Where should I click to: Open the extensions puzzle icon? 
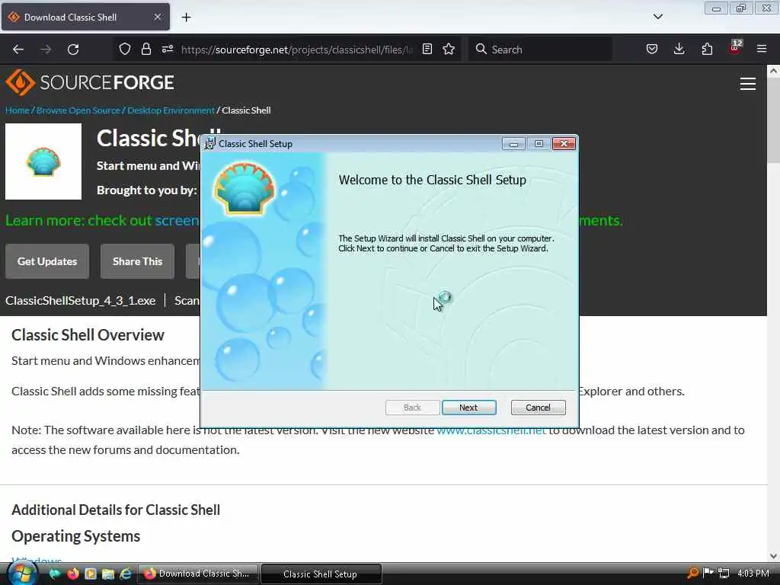click(x=707, y=49)
